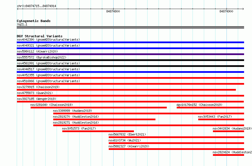The image size is (252, 166).
Task: Open variant nsv4042390 label
Action: click(48, 40)
